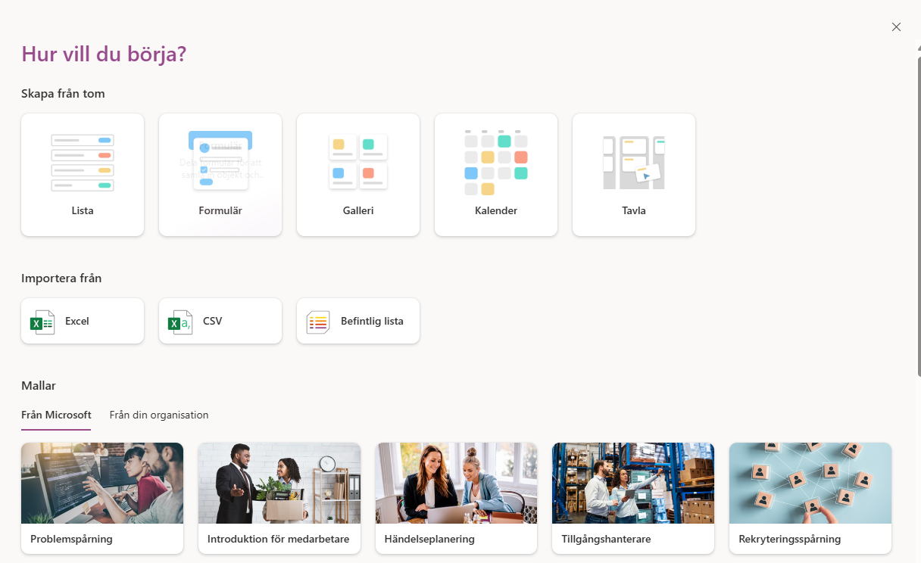Select the Rekryteringsspårning template image
Image resolution: width=921 pixels, height=563 pixels.
point(810,483)
